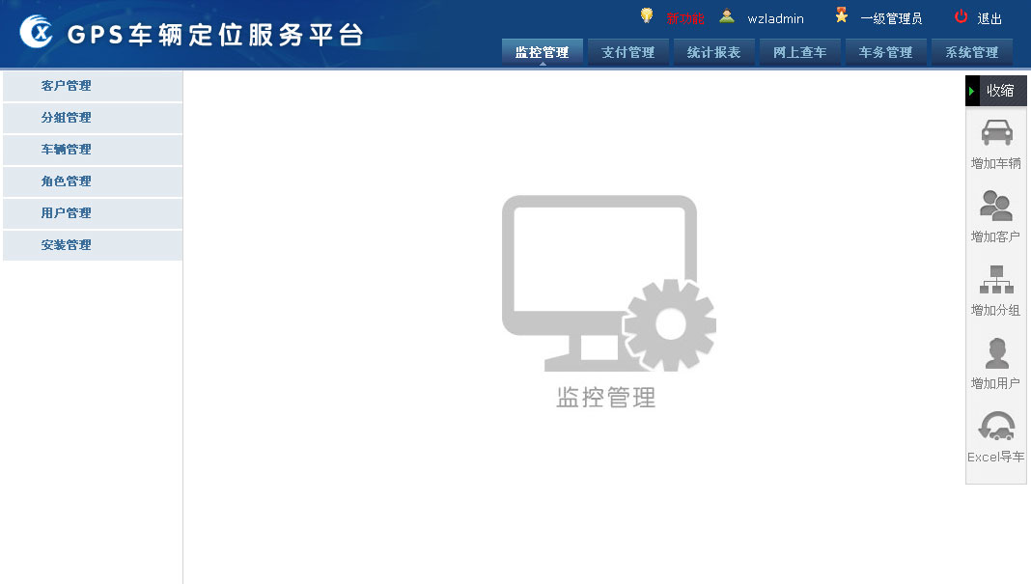Select 分组管理 in the left sidebar
The image size is (1031, 584).
[x=67, y=118]
